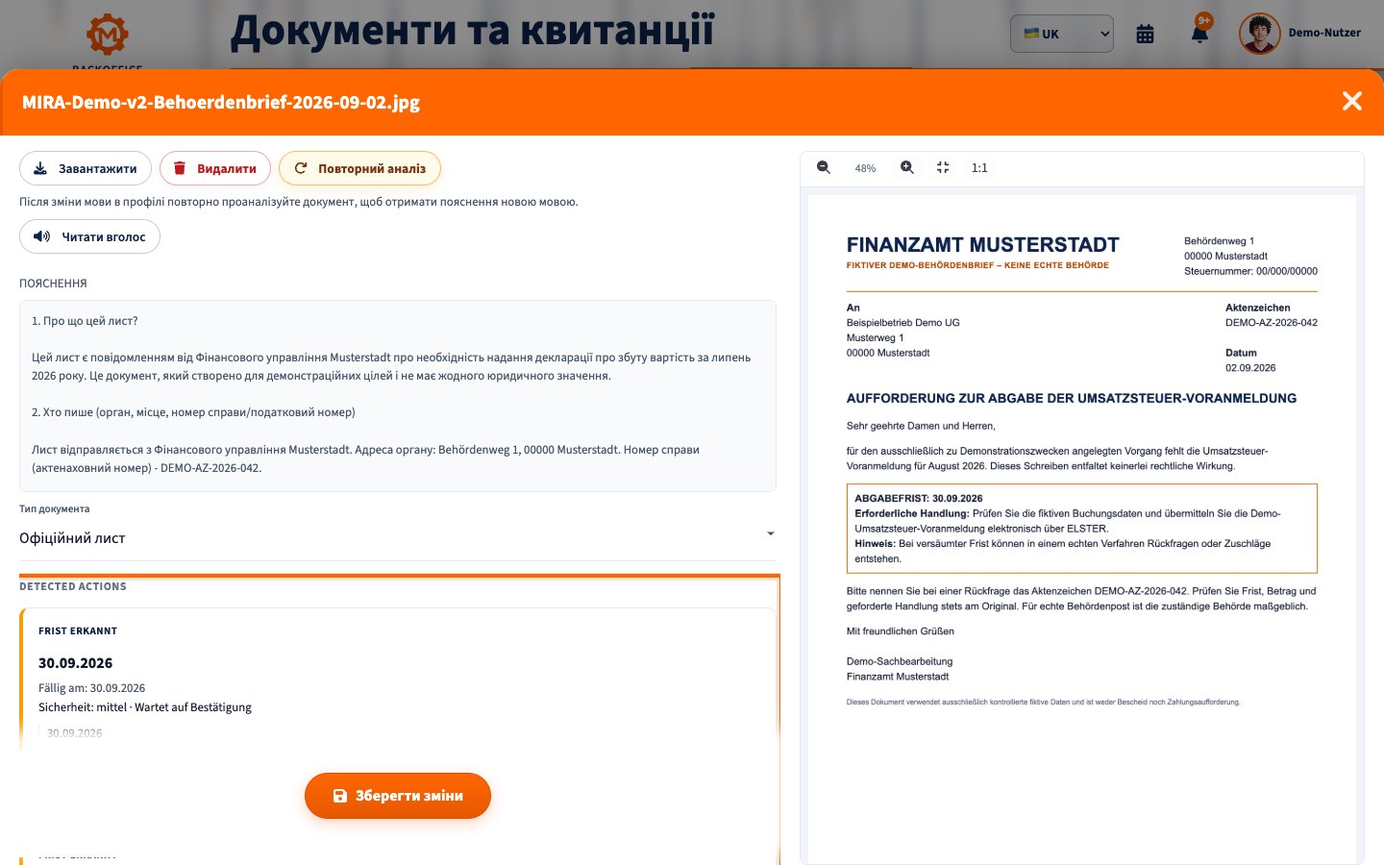Image resolution: width=1384 pixels, height=865 pixels.
Task: Open the calendar icon in header
Action: [x=1145, y=34]
